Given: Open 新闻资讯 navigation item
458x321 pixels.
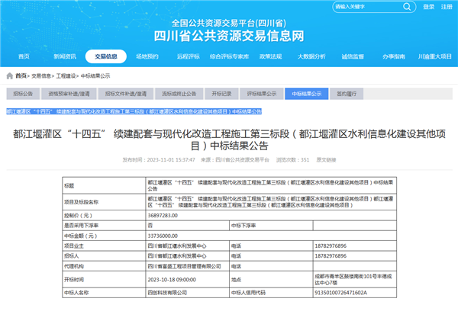Looking at the screenshot, I should tap(65, 56).
